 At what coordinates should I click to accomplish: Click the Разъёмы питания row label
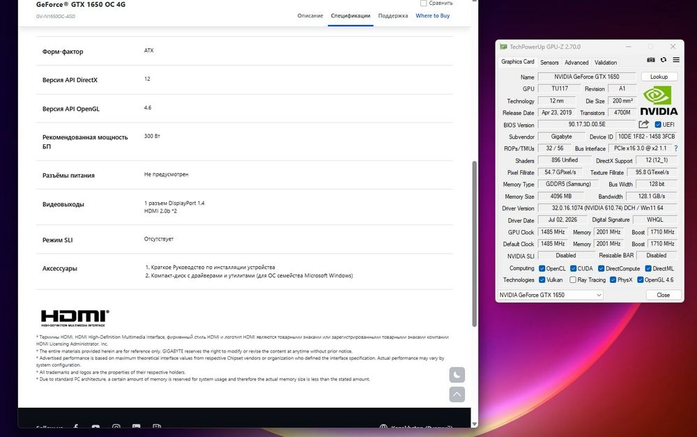68,176
